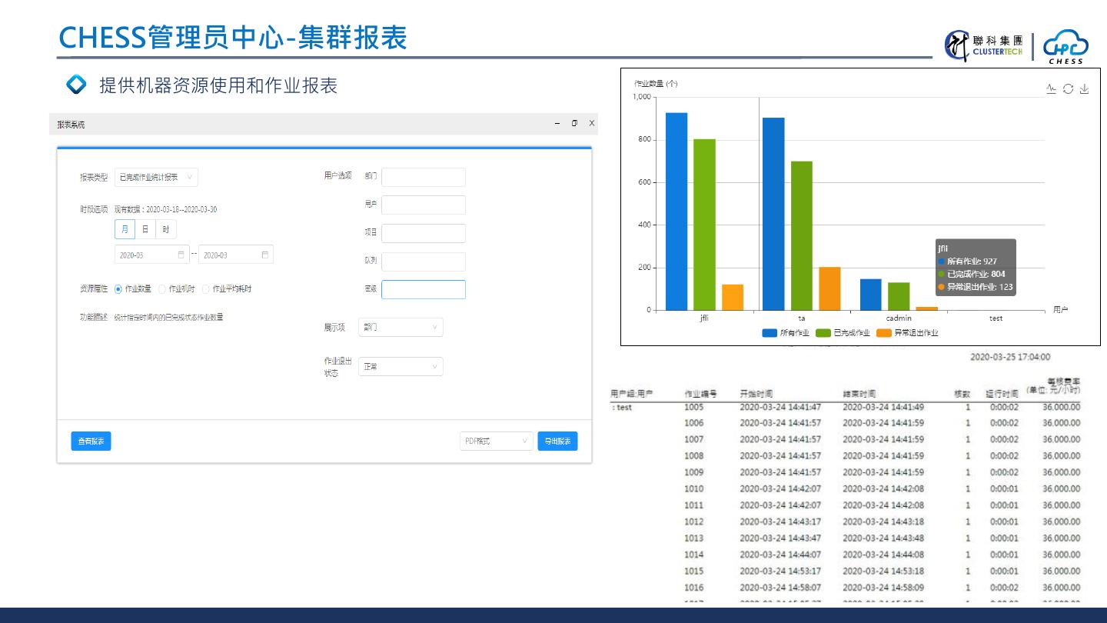The image size is (1107, 623).
Task: Open calendar icon in end month field
Action: coord(265,255)
